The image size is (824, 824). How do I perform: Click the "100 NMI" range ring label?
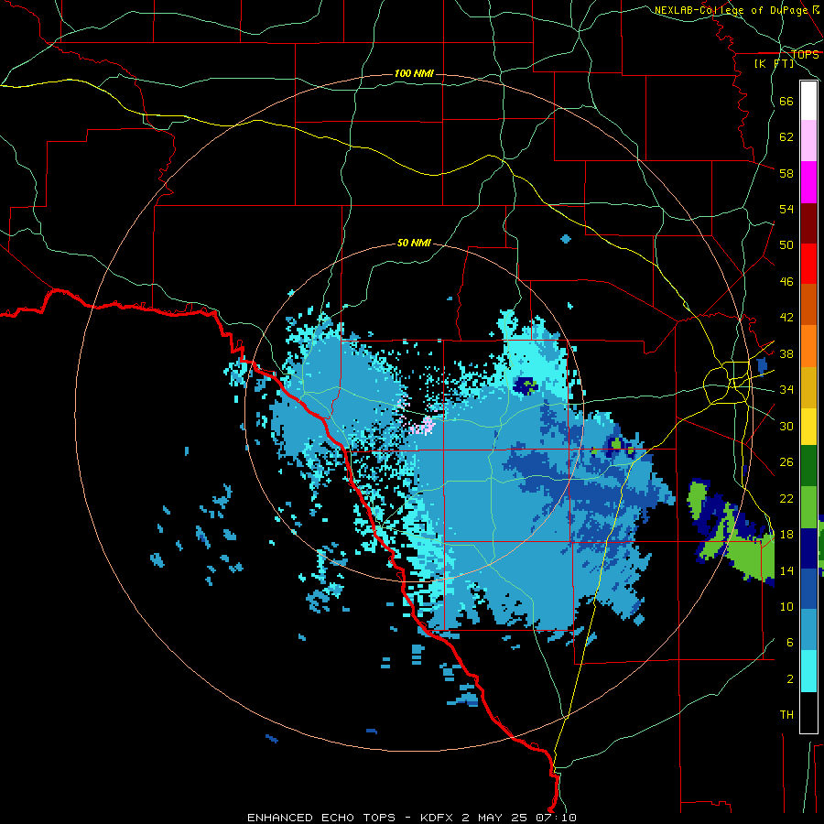[x=414, y=73]
